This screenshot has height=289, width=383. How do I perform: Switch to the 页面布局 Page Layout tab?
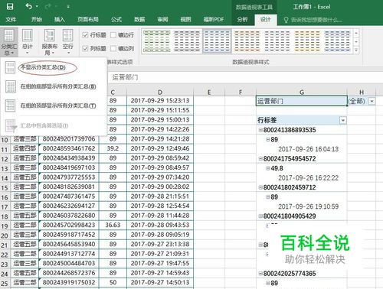pos(88,19)
